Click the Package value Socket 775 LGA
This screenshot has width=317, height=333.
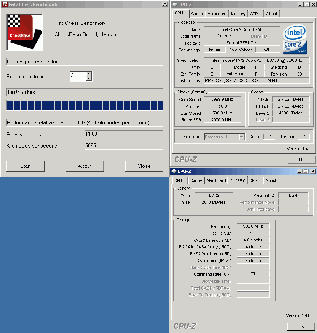click(x=242, y=43)
